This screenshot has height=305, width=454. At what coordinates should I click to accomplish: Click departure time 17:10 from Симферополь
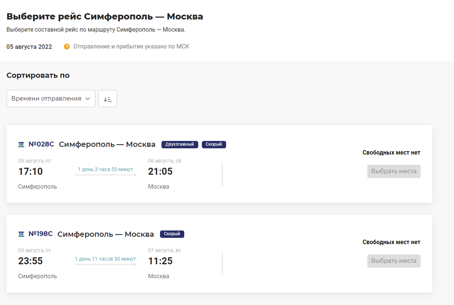point(31,172)
